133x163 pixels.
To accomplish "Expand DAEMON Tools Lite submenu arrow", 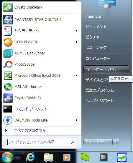I will coord(77,120).
